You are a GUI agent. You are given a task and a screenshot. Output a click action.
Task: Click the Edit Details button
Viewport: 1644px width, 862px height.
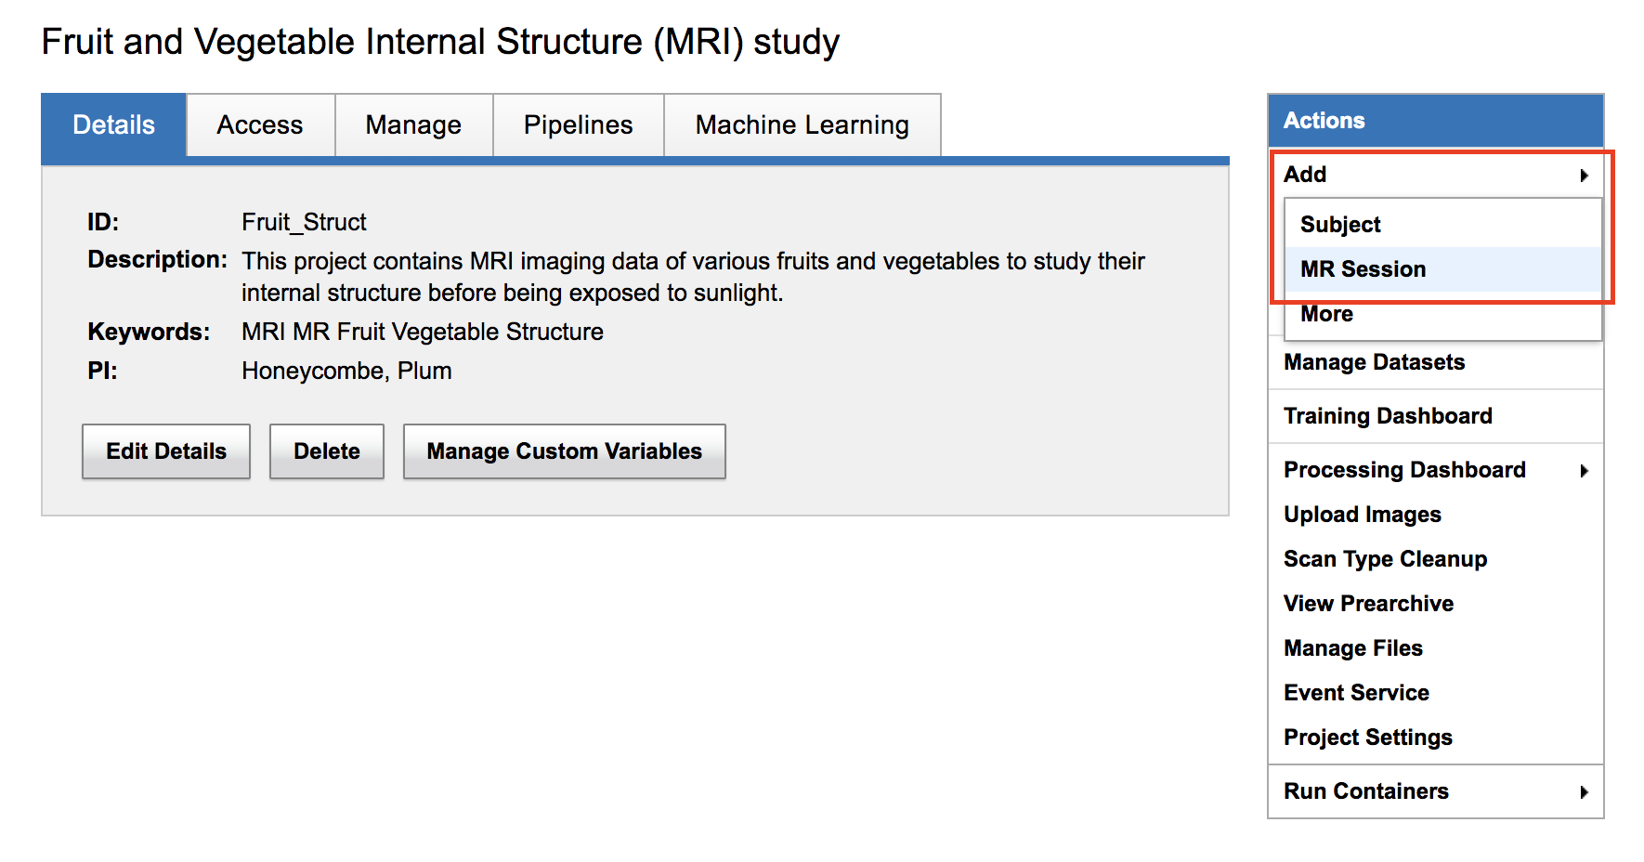click(166, 451)
